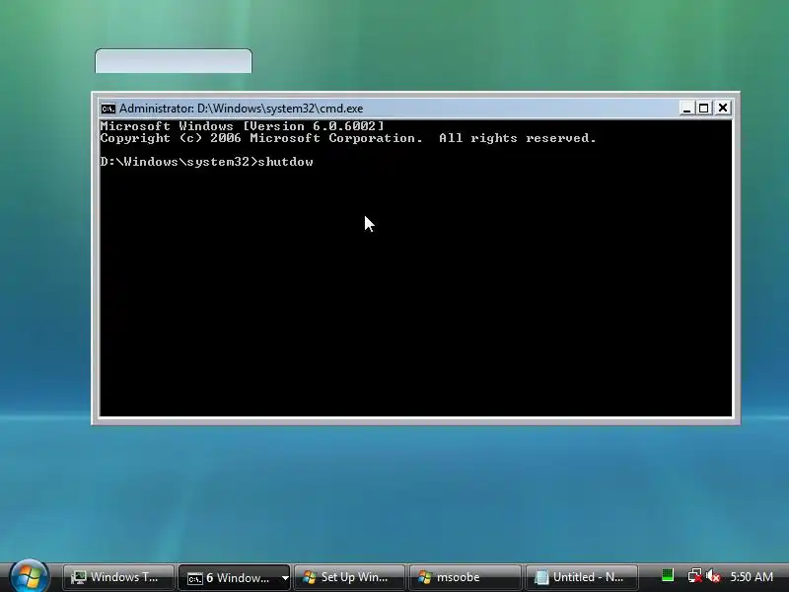Click the monitor icon on Windows T... button
Screen dimensions: 789x592
point(78,577)
